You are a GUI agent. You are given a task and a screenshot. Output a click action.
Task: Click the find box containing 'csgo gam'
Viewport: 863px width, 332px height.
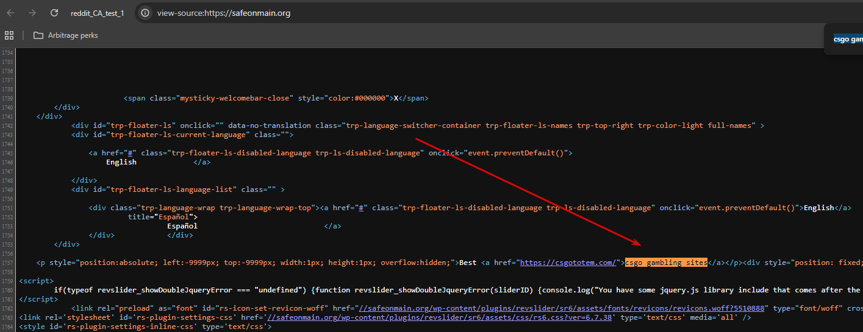(848, 39)
